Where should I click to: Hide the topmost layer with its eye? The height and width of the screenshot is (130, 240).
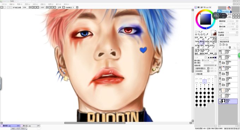click(220, 51)
